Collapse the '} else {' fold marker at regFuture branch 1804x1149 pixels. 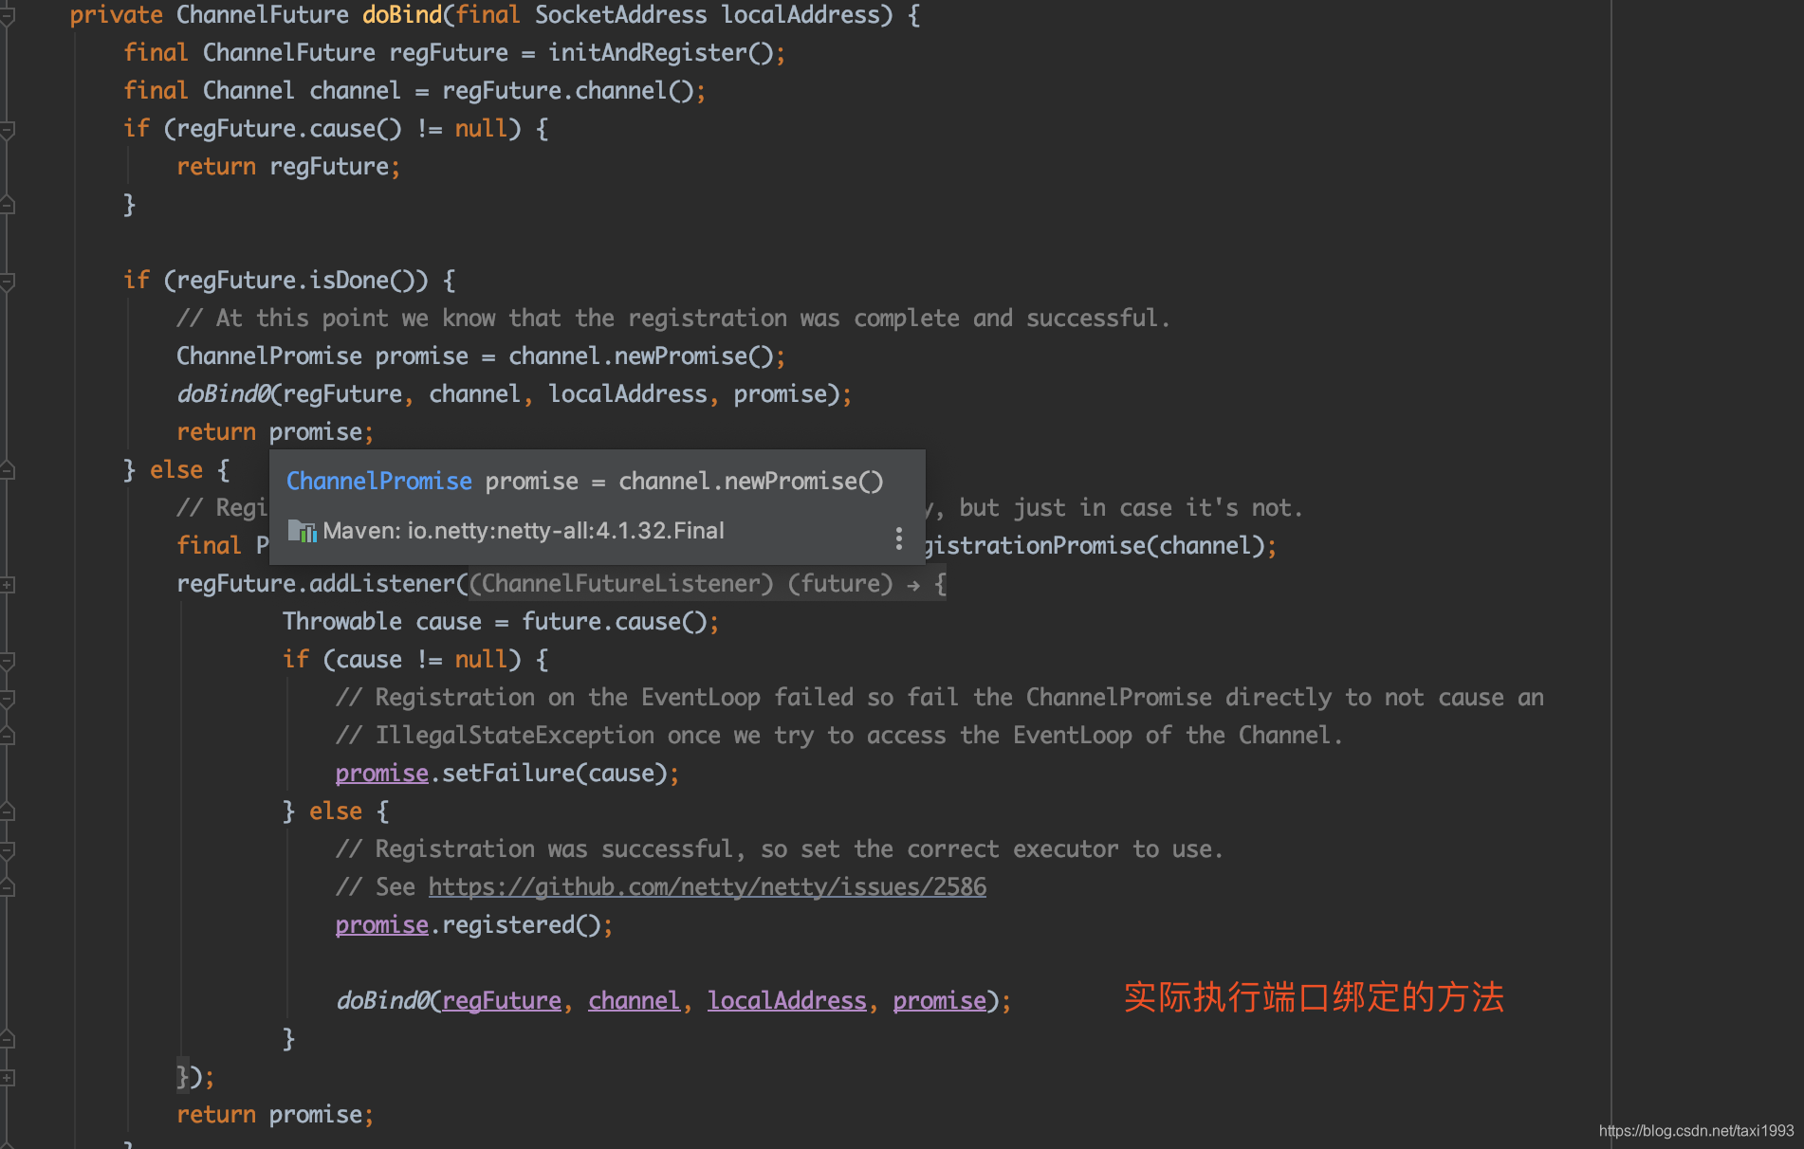coord(7,471)
